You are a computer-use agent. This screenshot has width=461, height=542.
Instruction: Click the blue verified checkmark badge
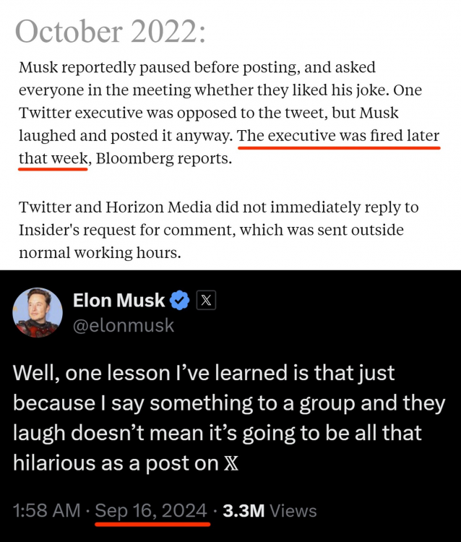[x=180, y=301]
